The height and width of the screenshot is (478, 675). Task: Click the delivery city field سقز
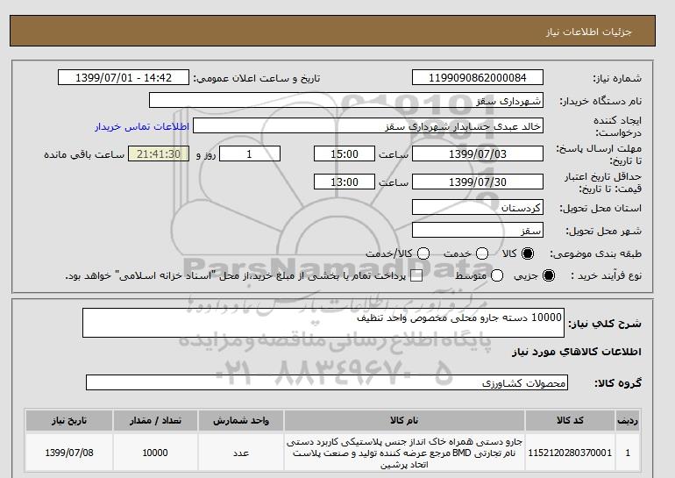478,230
